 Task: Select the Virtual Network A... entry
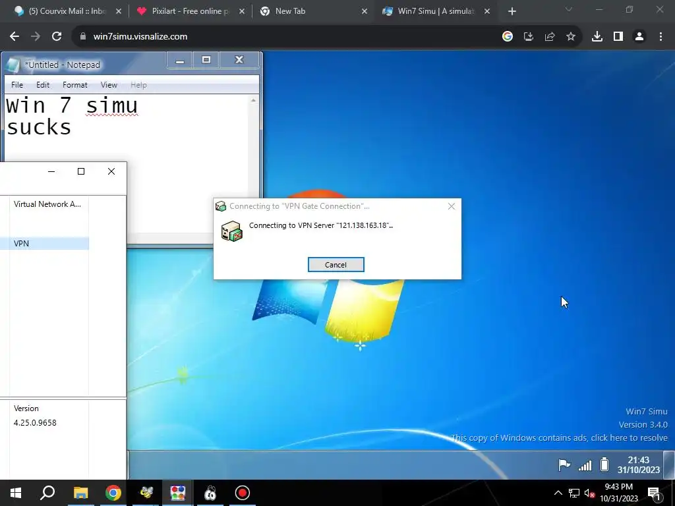pyautogui.click(x=47, y=204)
